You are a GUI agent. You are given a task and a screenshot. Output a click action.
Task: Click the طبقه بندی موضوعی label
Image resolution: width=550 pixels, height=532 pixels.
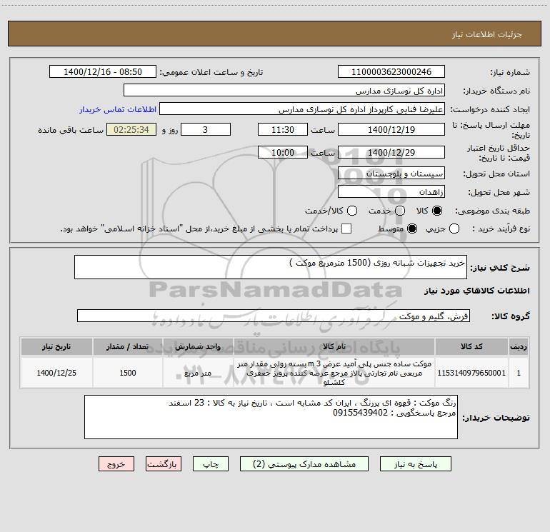[492, 211]
